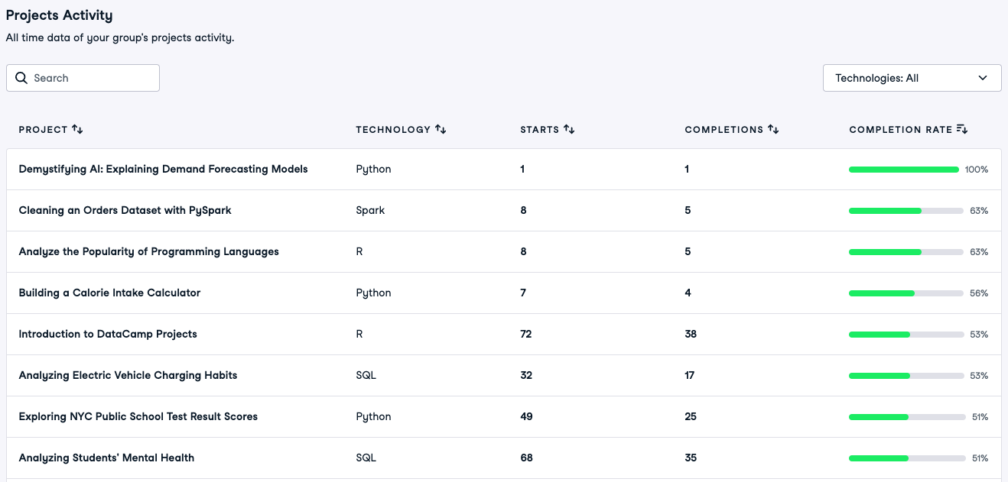Open Cleaning an Orders Dataset with PySpark

click(x=125, y=211)
